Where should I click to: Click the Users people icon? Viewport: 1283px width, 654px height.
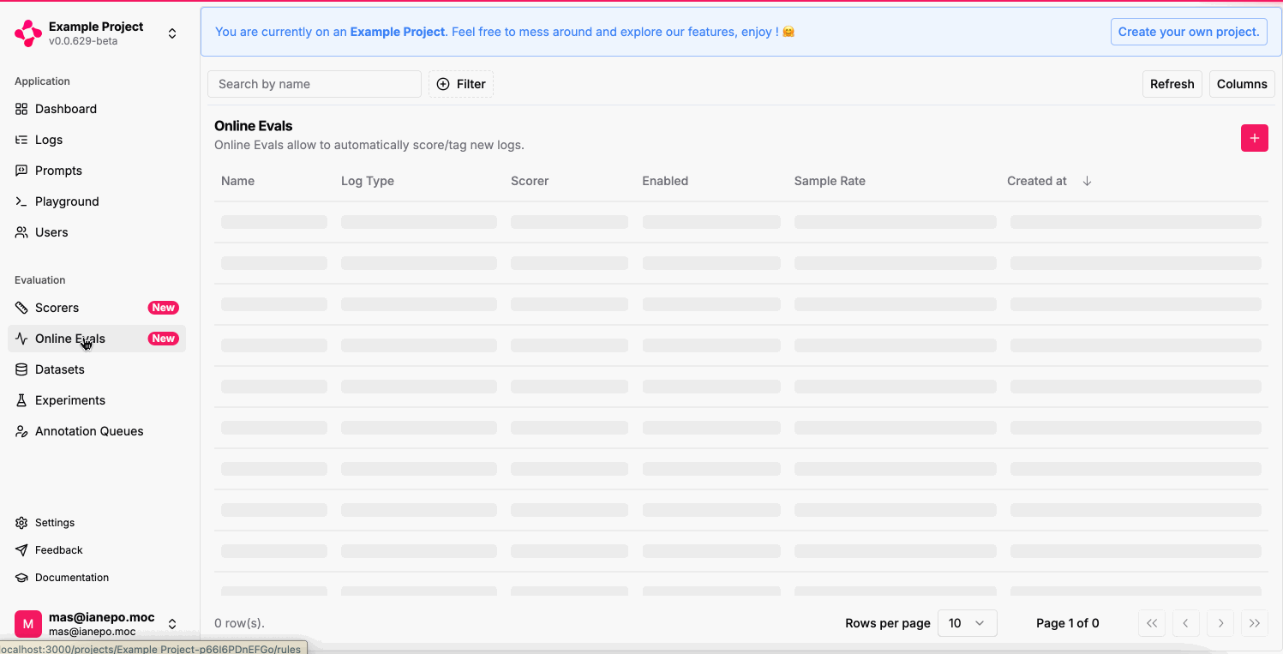(21, 232)
